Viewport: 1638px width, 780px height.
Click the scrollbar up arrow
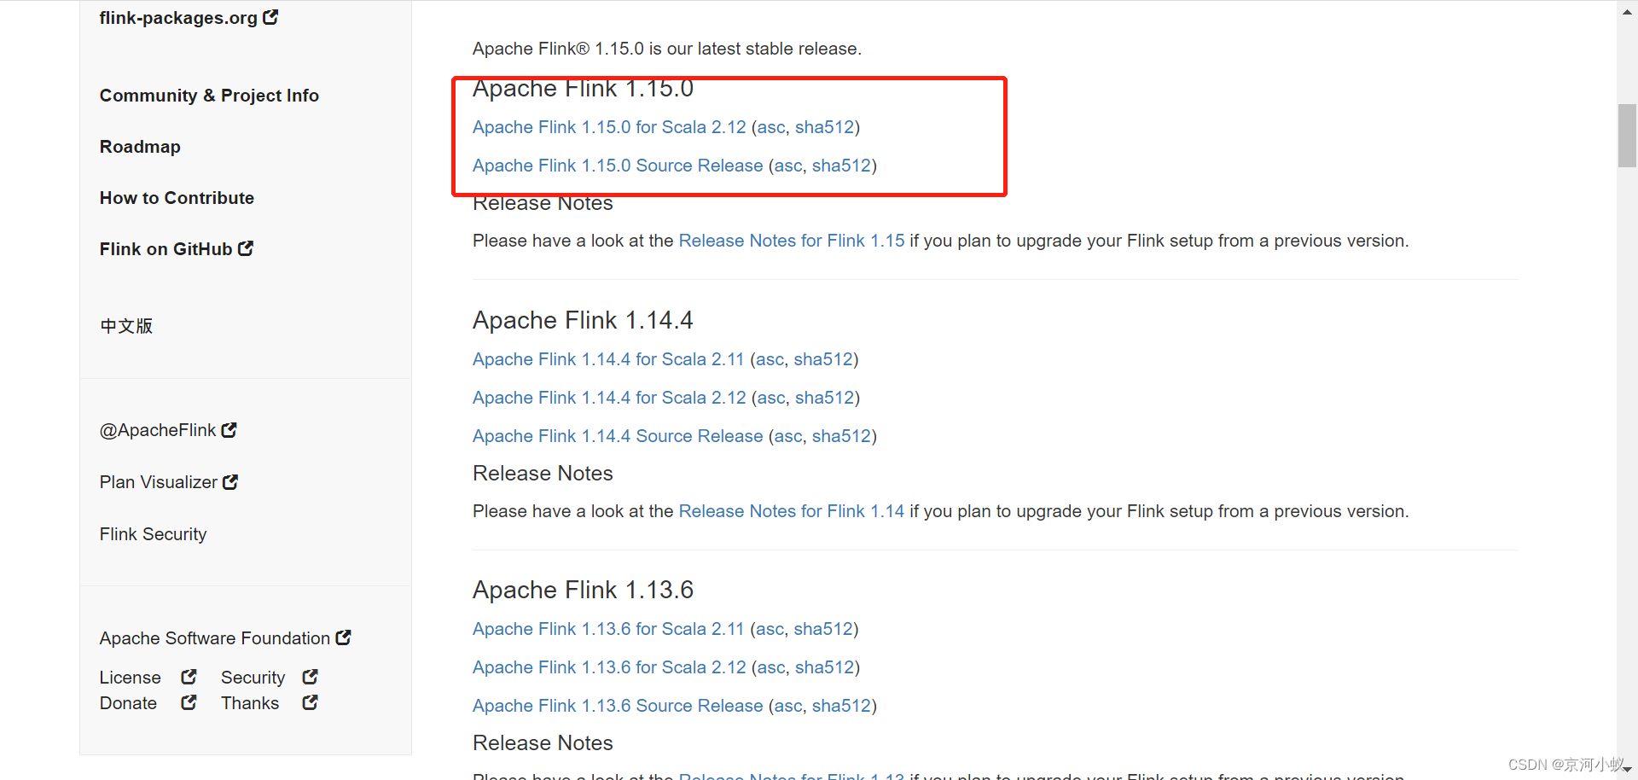[x=1627, y=11]
